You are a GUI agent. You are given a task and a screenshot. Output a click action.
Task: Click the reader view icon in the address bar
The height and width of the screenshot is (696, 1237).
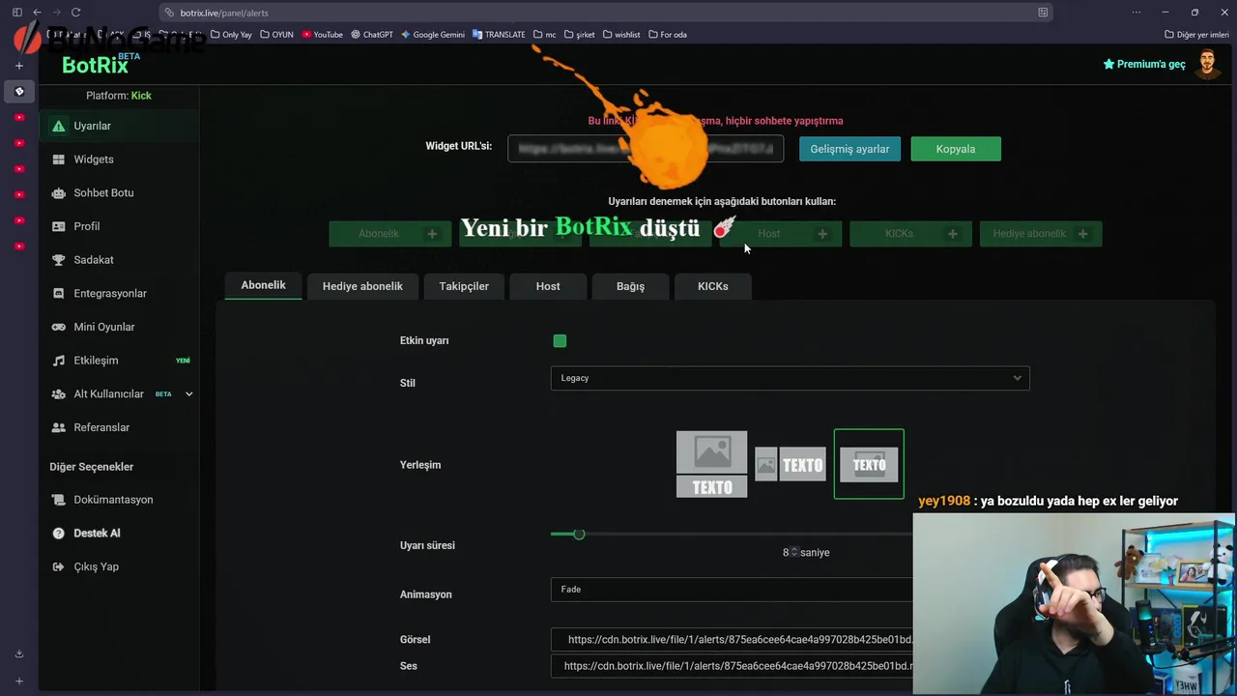(1043, 13)
